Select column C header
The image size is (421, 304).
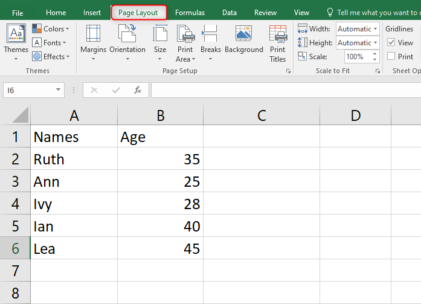262,115
